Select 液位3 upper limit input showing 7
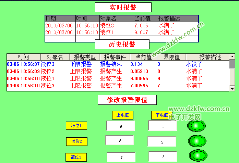239x163 pixels. pos(121,157)
